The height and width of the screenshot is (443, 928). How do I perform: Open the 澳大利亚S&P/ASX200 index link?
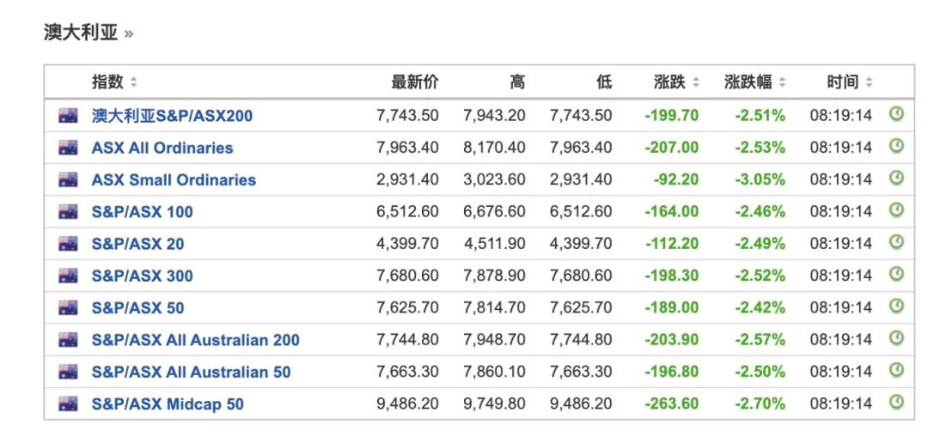pyautogui.click(x=172, y=116)
